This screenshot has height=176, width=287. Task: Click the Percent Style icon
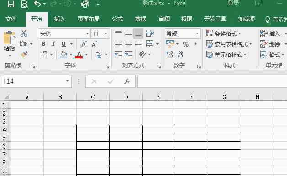tap(186, 44)
